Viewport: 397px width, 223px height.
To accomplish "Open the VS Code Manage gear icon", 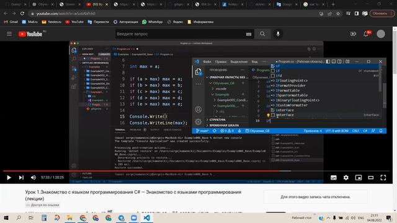I will [x=198, y=121].
